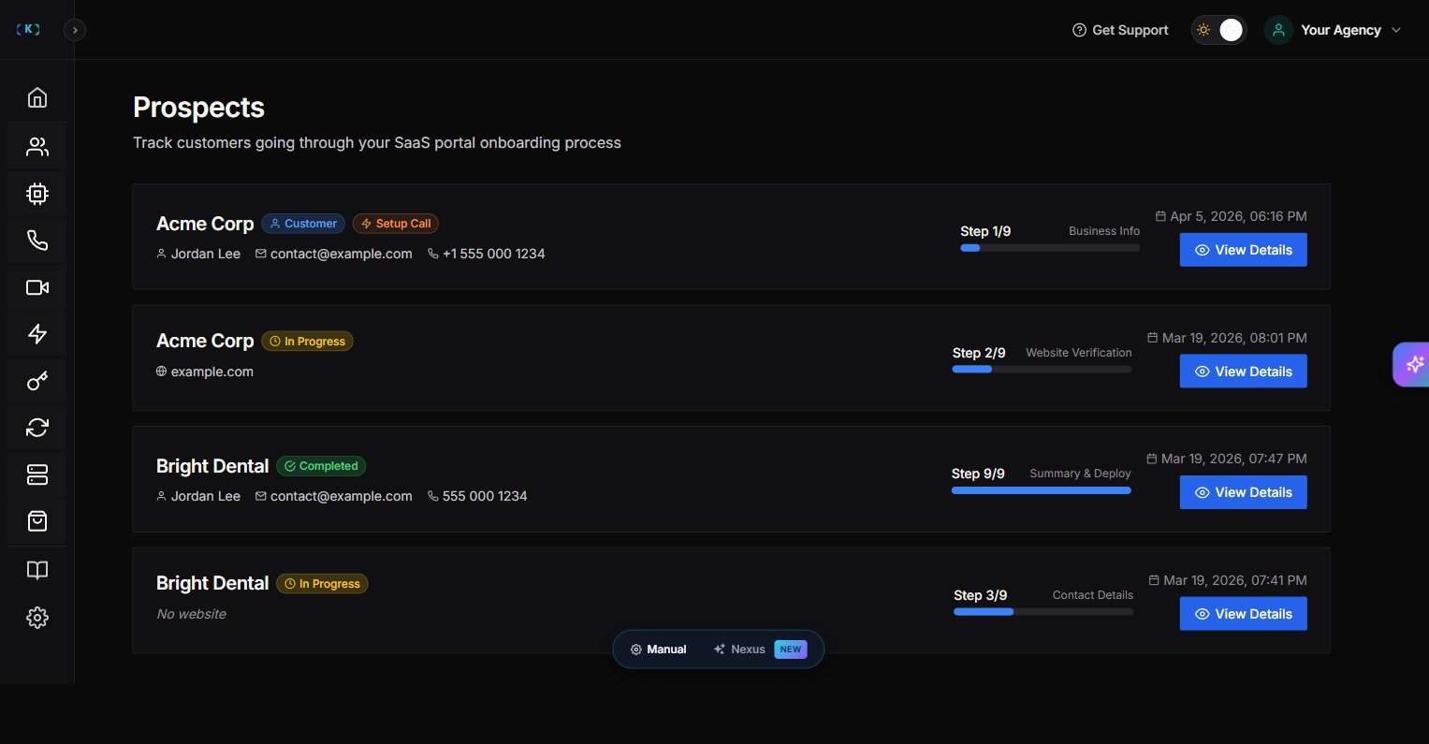This screenshot has height=744, width=1429.
Task: Click the Website Verification progress bar
Action: click(1042, 370)
